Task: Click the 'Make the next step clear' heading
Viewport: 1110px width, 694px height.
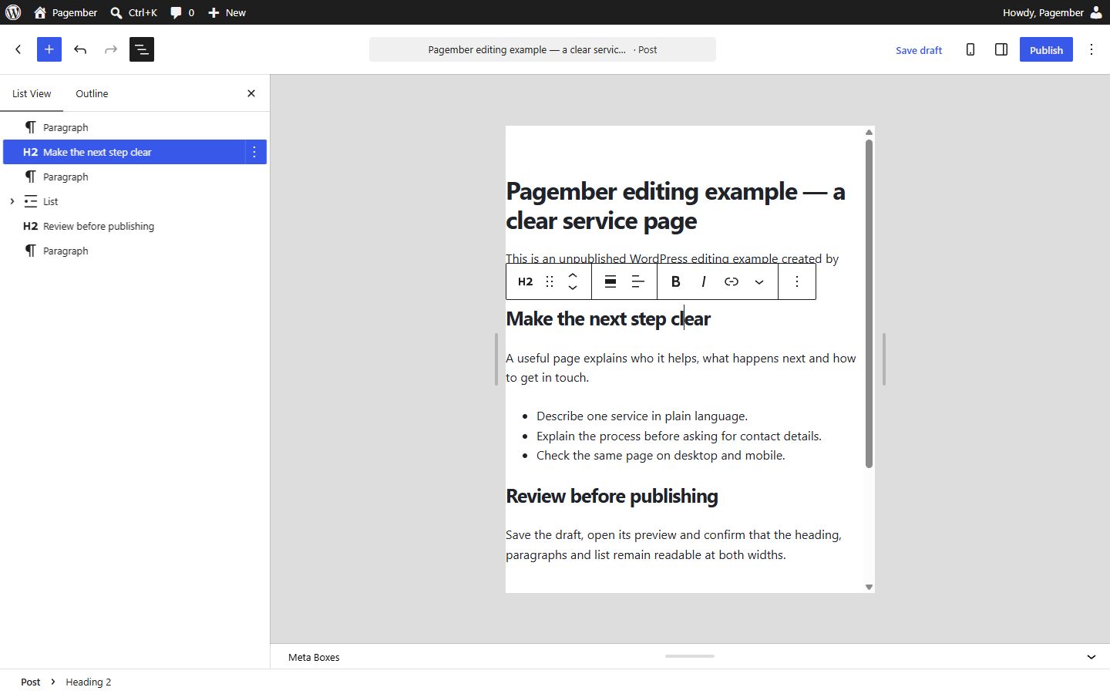Action: (608, 318)
